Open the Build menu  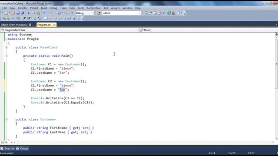coord(44,8)
